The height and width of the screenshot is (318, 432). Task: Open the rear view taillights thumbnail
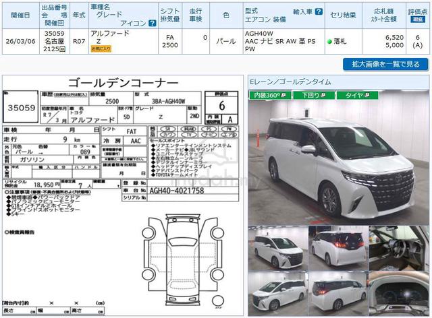point(338,248)
